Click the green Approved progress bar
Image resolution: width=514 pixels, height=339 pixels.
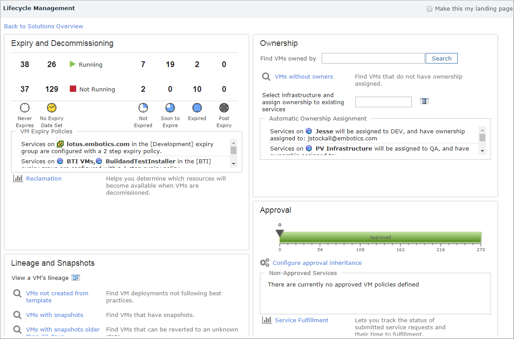click(380, 237)
